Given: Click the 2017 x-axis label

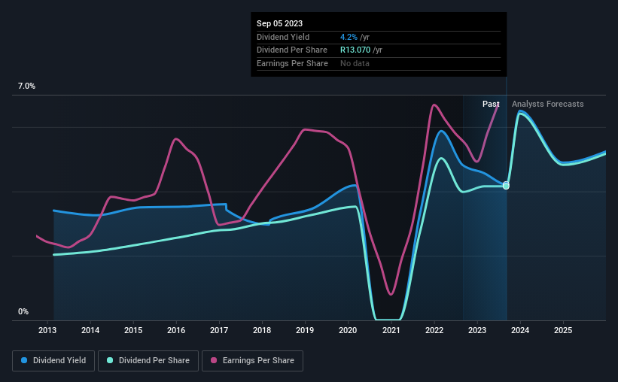Looking at the screenshot, I should pyautogui.click(x=219, y=330).
